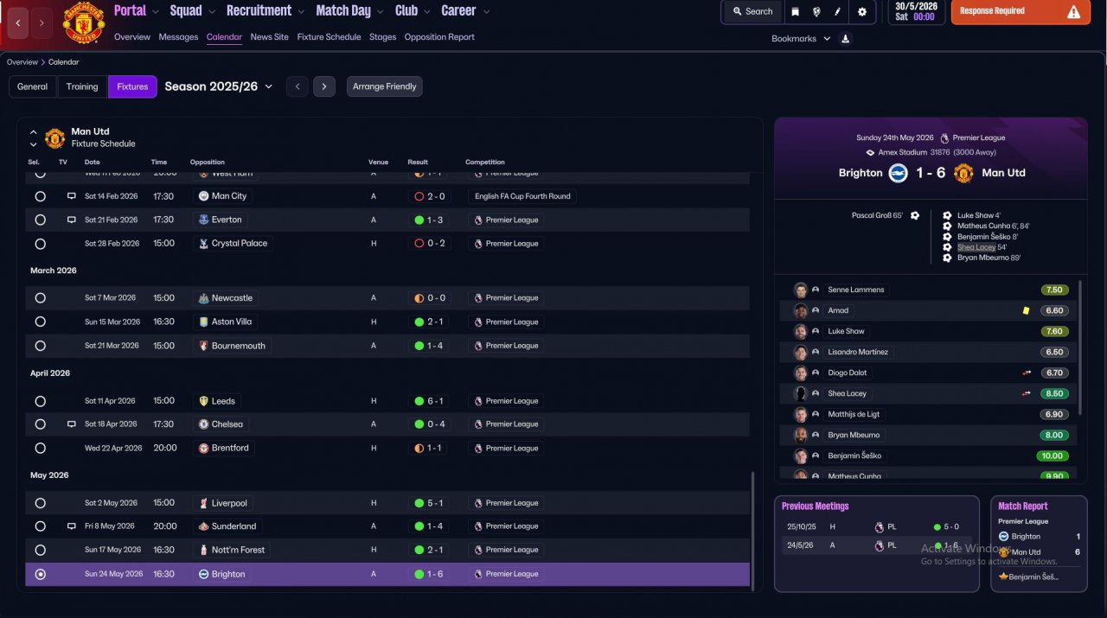Open the Recruitment dropdown menu
The height and width of the screenshot is (618, 1107).
click(266, 11)
